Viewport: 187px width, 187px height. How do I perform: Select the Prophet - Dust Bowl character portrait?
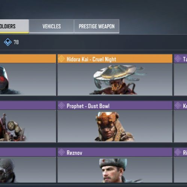click(x=114, y=126)
